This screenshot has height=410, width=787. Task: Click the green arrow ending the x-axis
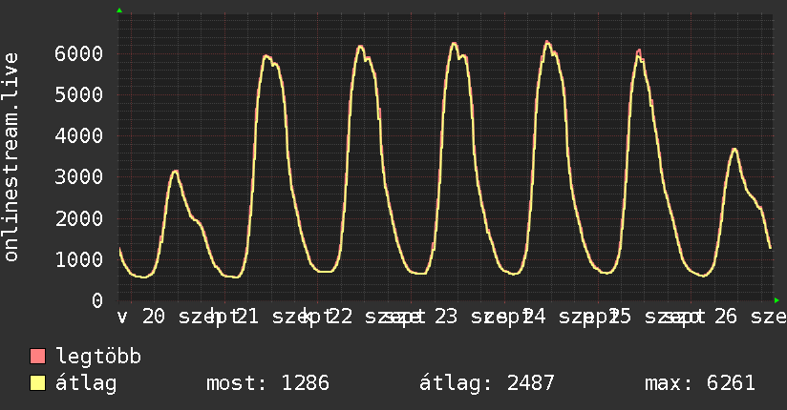click(776, 300)
